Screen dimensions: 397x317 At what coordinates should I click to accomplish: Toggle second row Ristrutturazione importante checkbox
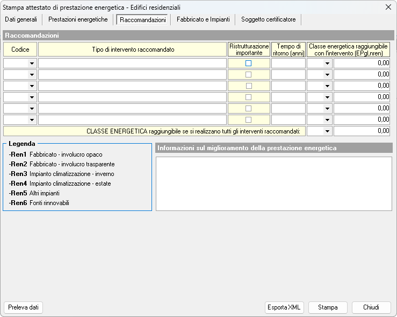[248, 74]
